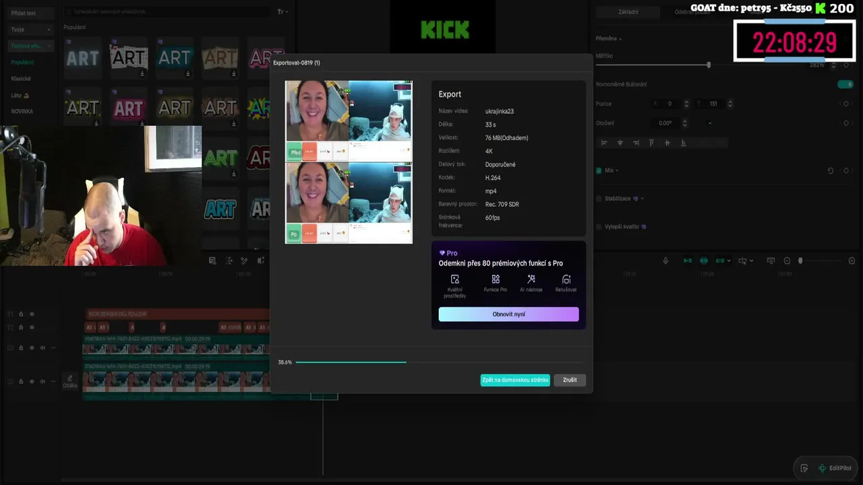This screenshot has height=485, width=863.
Task: Click the microphone voiceover icon above timeline
Action: point(665,261)
